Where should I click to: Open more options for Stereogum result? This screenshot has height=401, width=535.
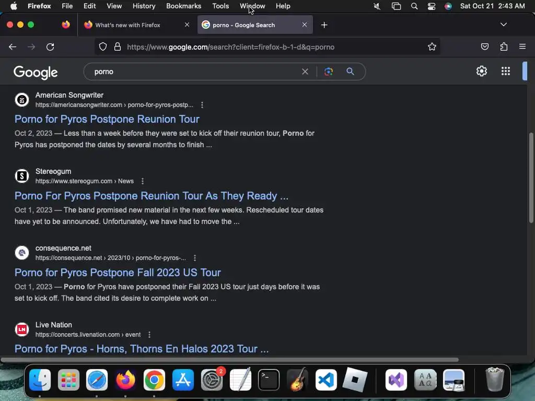tap(142, 181)
